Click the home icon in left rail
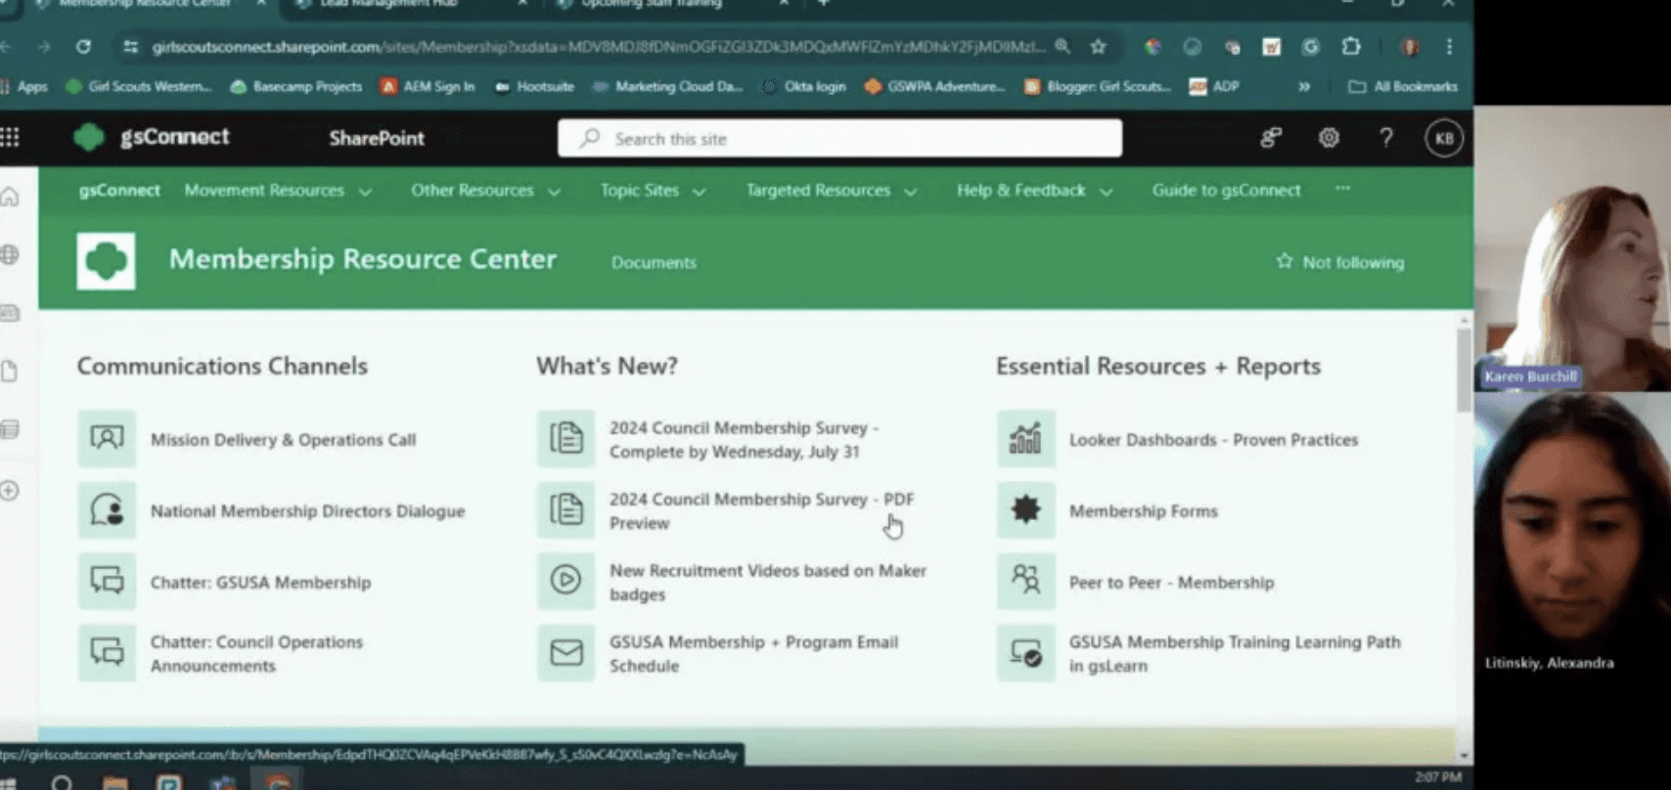The height and width of the screenshot is (790, 1671). pos(10,197)
